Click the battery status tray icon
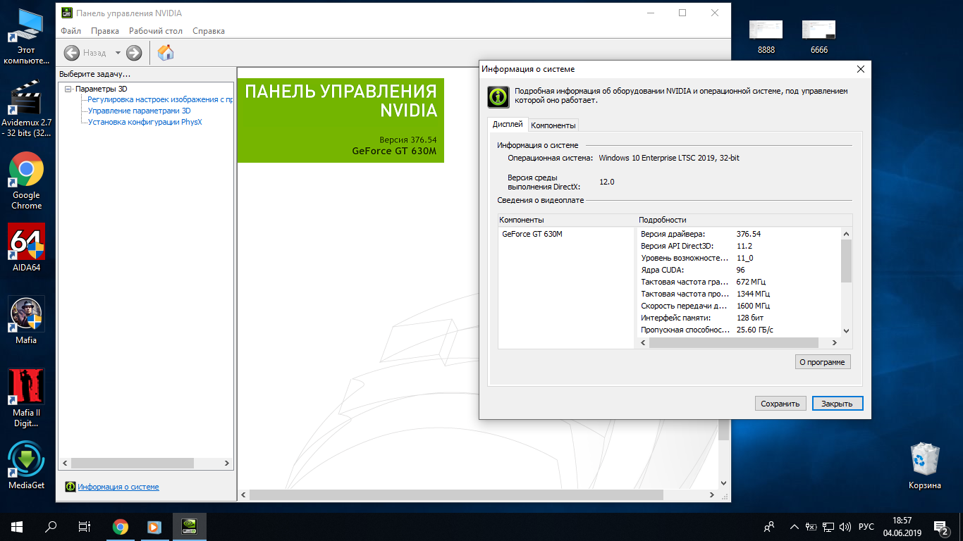963x541 pixels. 811,526
